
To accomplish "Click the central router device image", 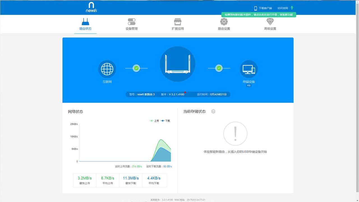I will point(178,64).
